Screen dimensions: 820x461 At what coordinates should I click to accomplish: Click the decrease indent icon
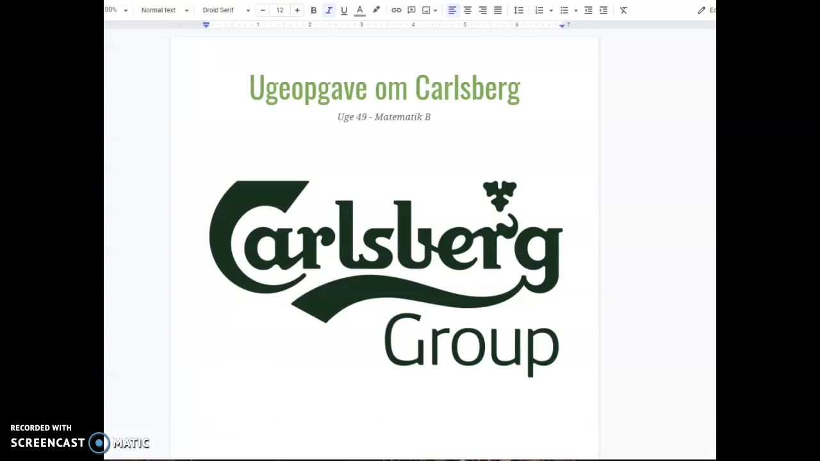click(588, 10)
